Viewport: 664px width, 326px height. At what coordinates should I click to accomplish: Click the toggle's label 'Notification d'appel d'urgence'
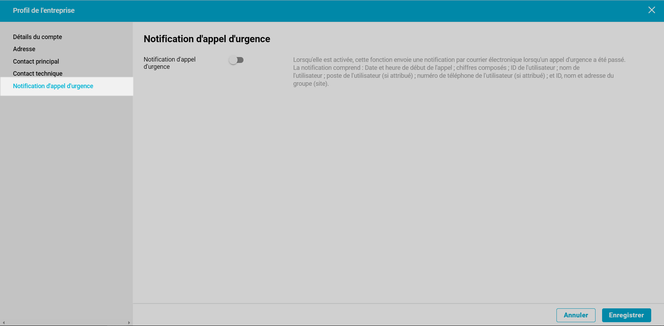(169, 63)
